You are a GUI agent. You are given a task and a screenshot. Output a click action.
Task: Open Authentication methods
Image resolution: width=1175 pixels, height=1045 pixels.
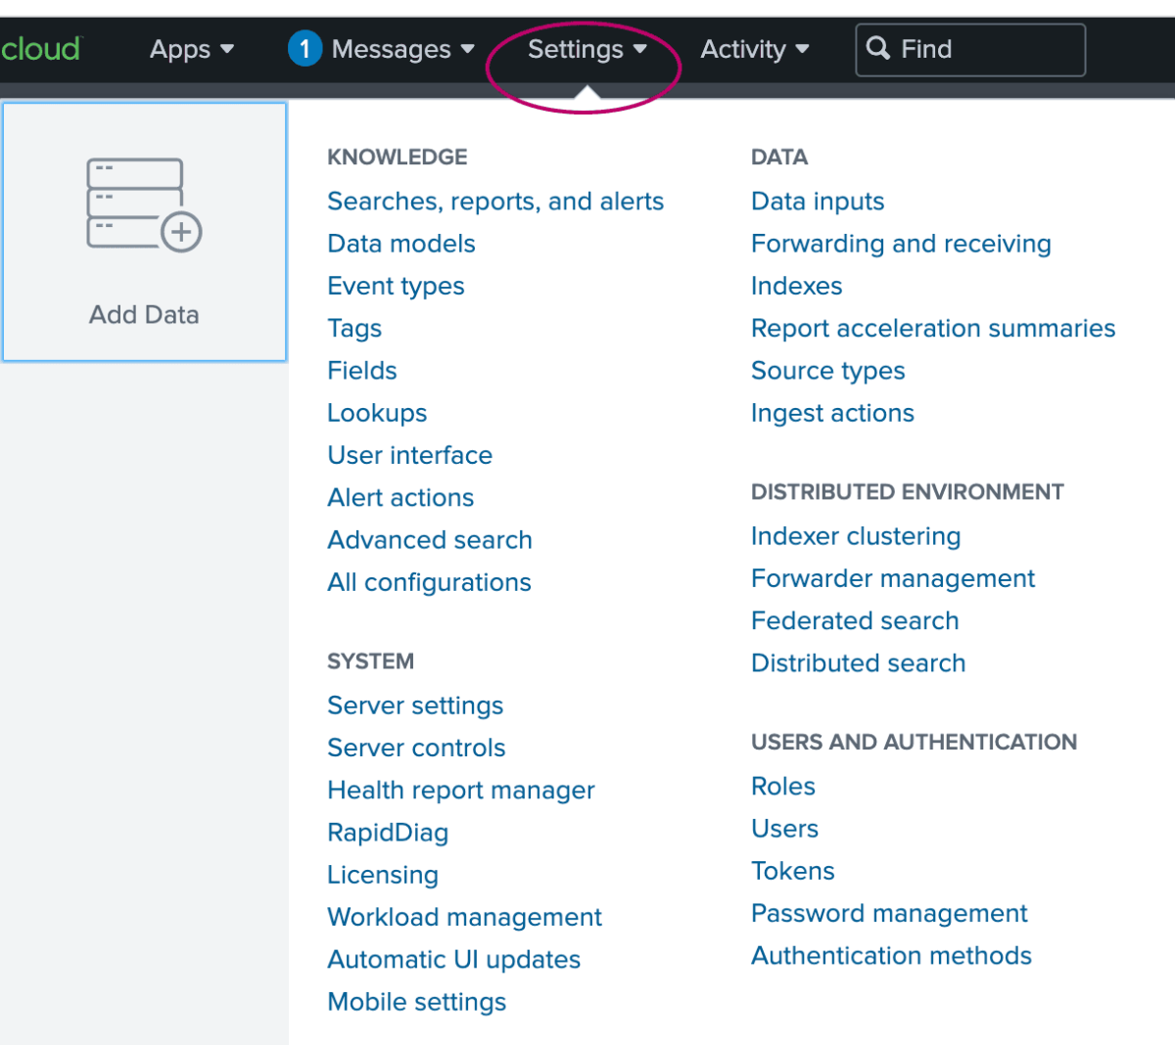(x=891, y=955)
